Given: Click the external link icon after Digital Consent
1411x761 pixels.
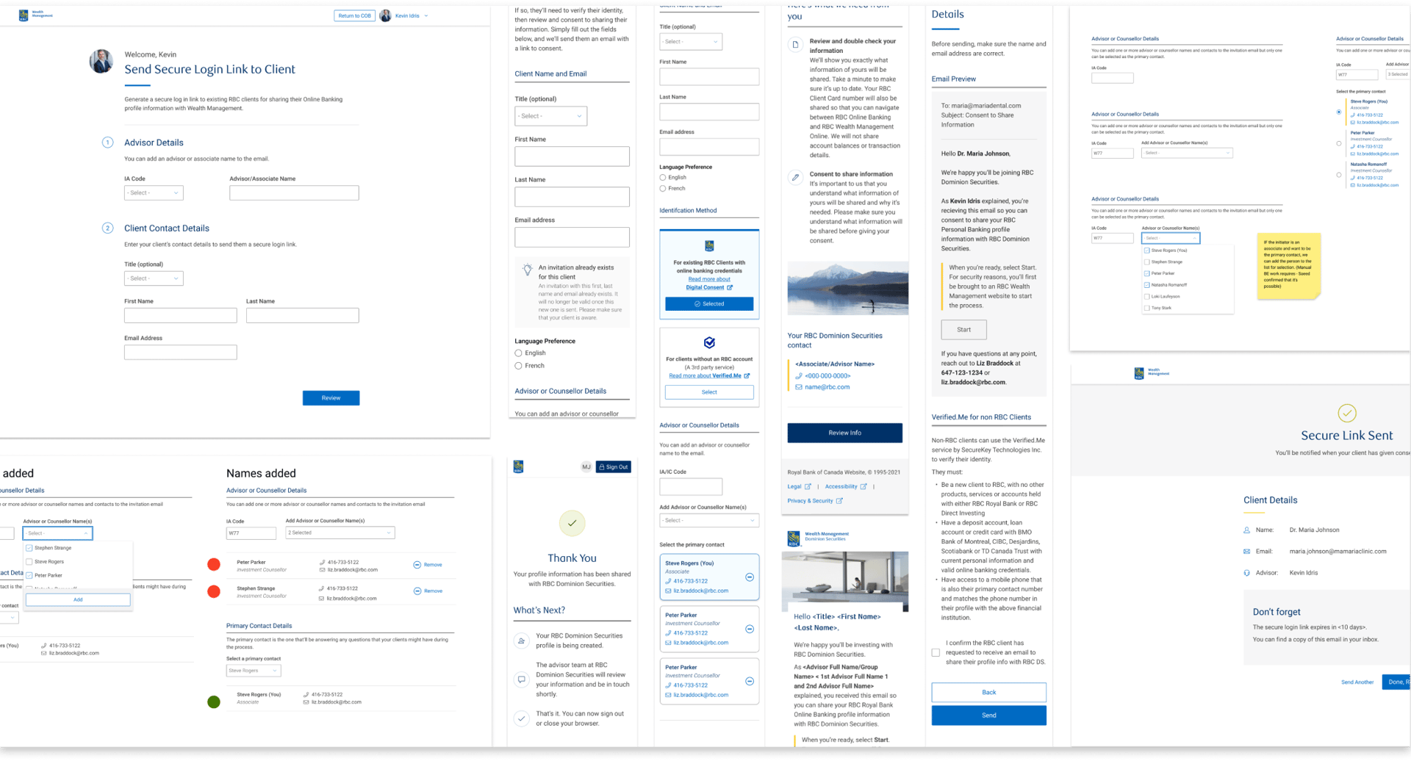Looking at the screenshot, I should 730,288.
